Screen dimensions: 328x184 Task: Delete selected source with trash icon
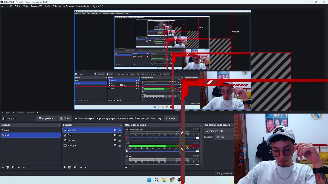coord(69,167)
